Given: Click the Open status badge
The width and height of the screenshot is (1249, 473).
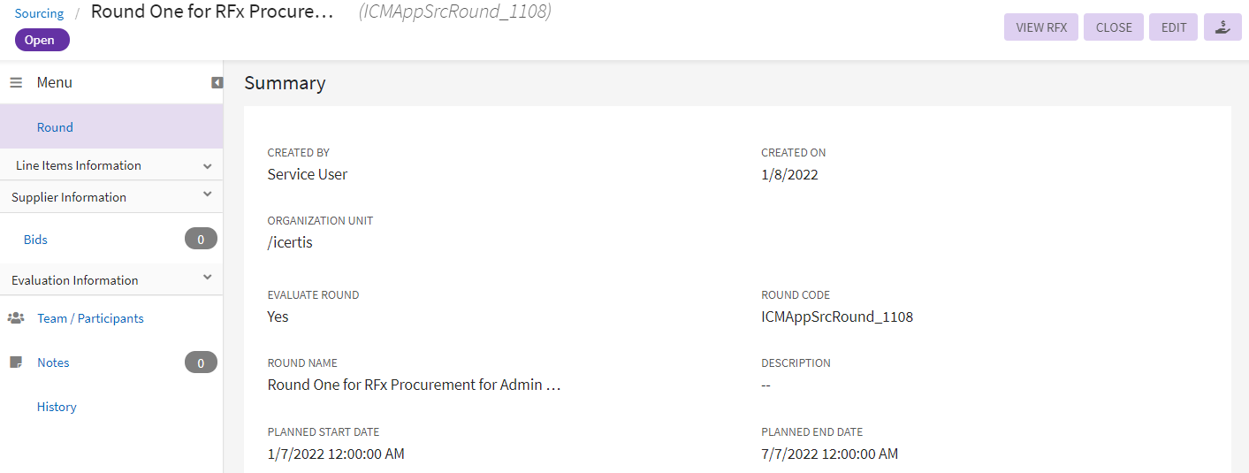Looking at the screenshot, I should point(42,40).
